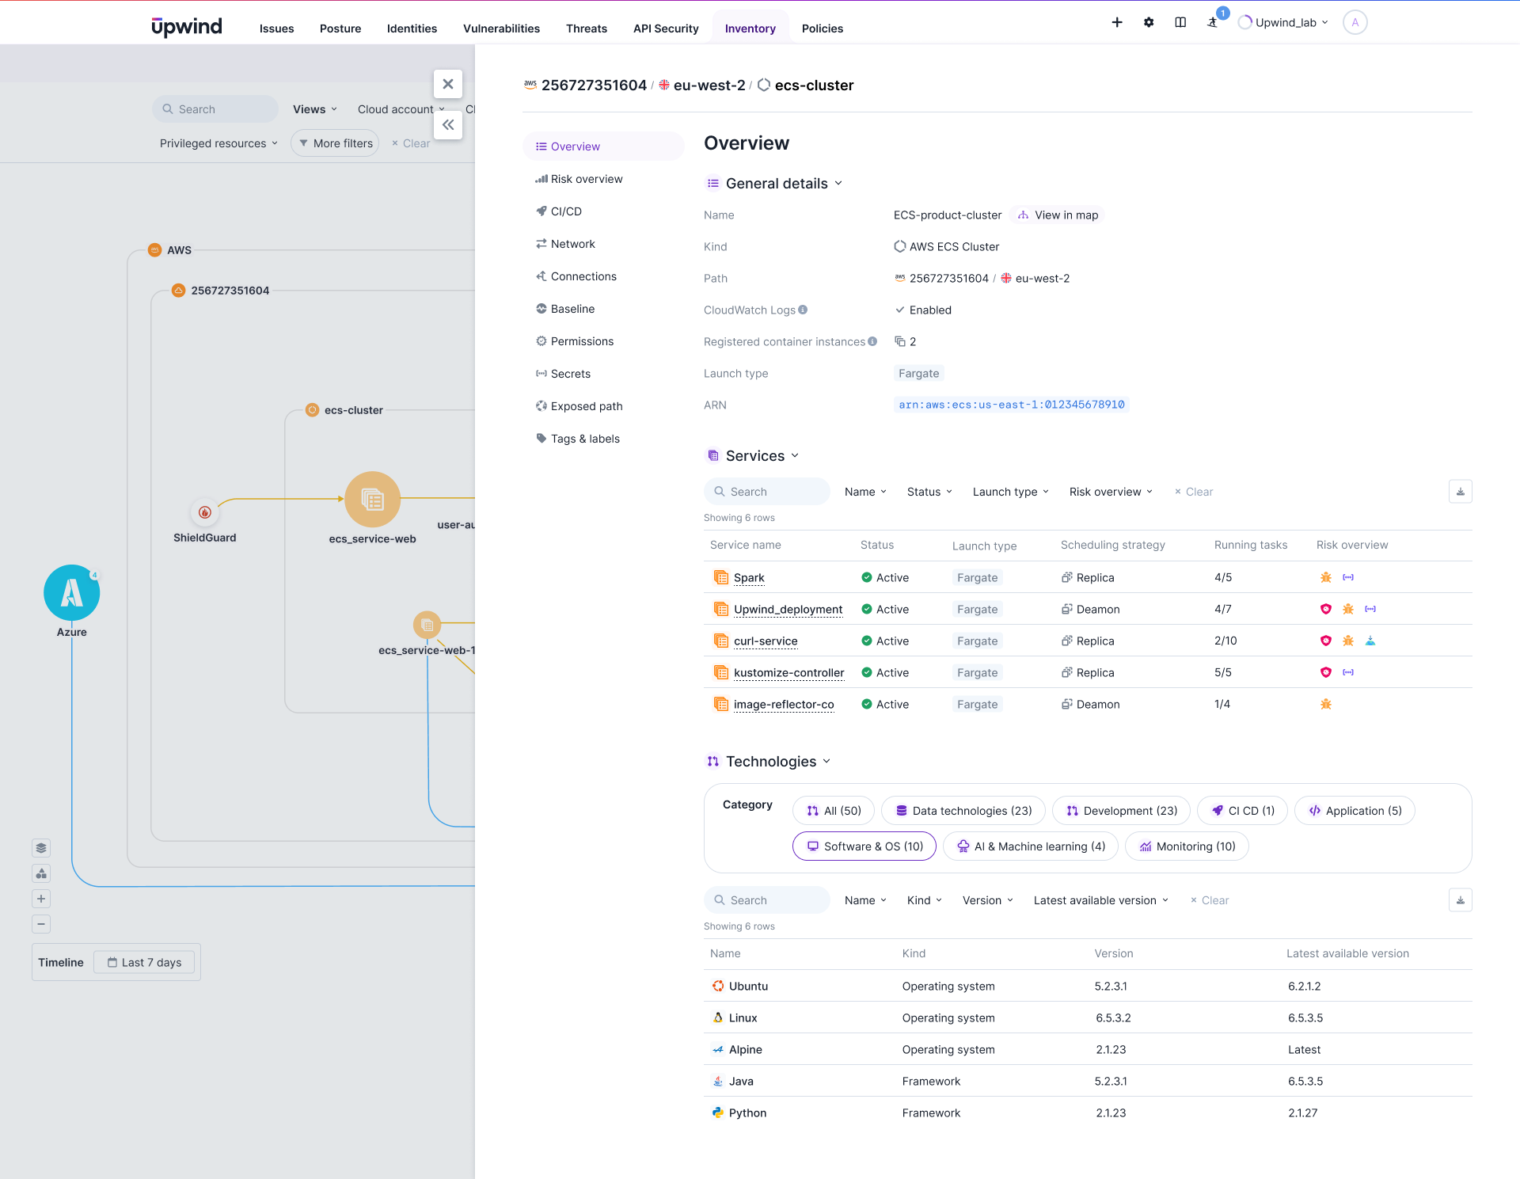Select Data technologies category chip
Viewport: 1520px width, 1179px height.
[x=963, y=811]
